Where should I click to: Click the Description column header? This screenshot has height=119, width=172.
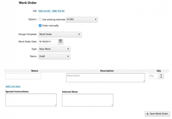[x=107, y=71]
